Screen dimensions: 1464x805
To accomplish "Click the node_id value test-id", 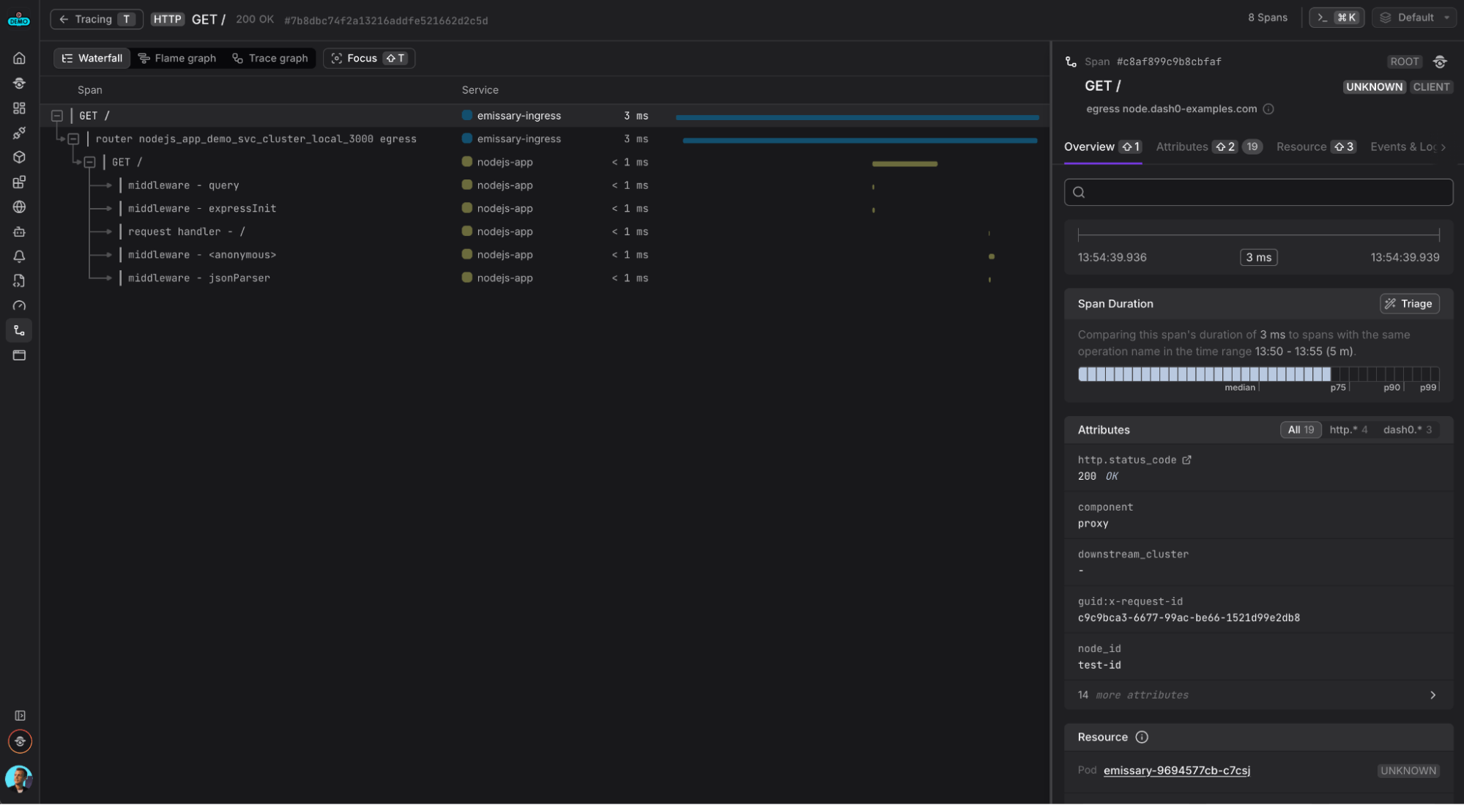I will [1099, 665].
